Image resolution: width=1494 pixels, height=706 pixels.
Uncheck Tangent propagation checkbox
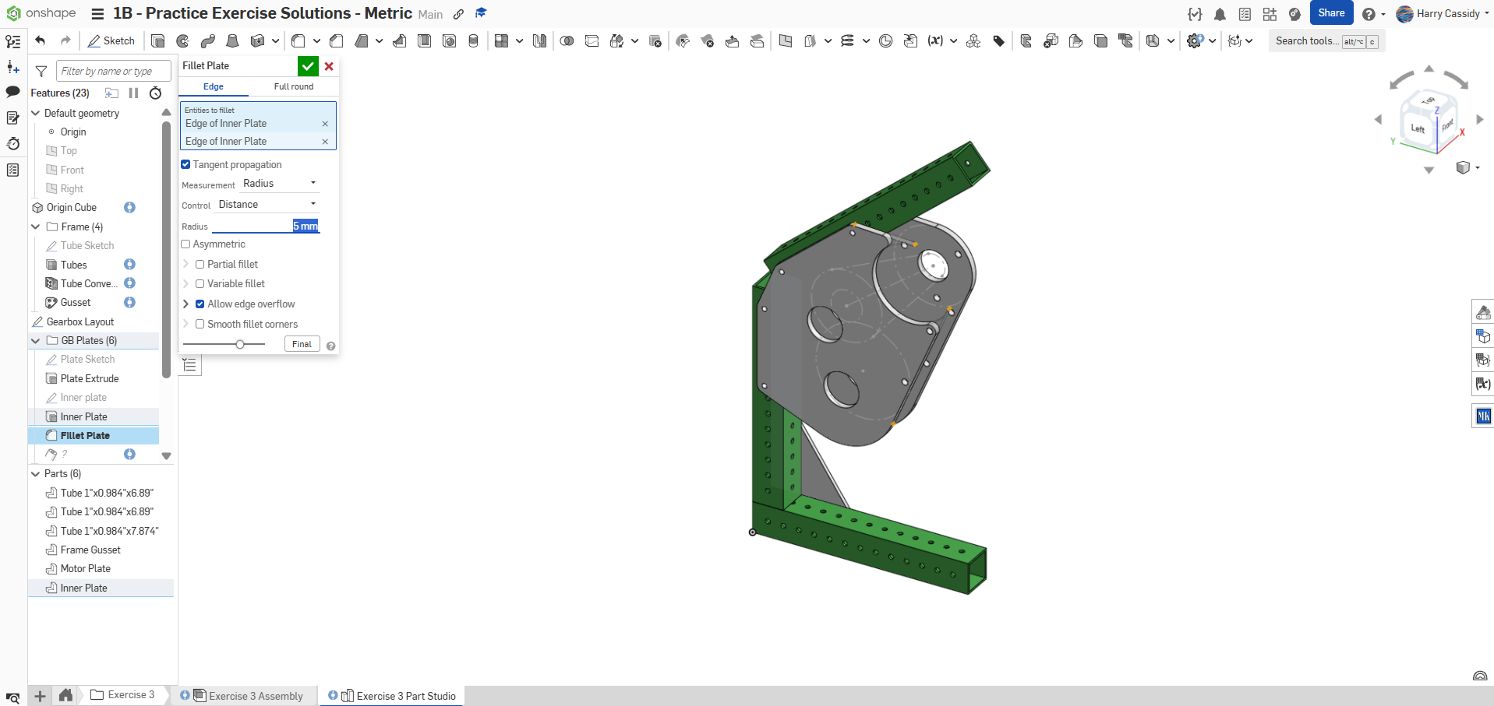(x=185, y=165)
